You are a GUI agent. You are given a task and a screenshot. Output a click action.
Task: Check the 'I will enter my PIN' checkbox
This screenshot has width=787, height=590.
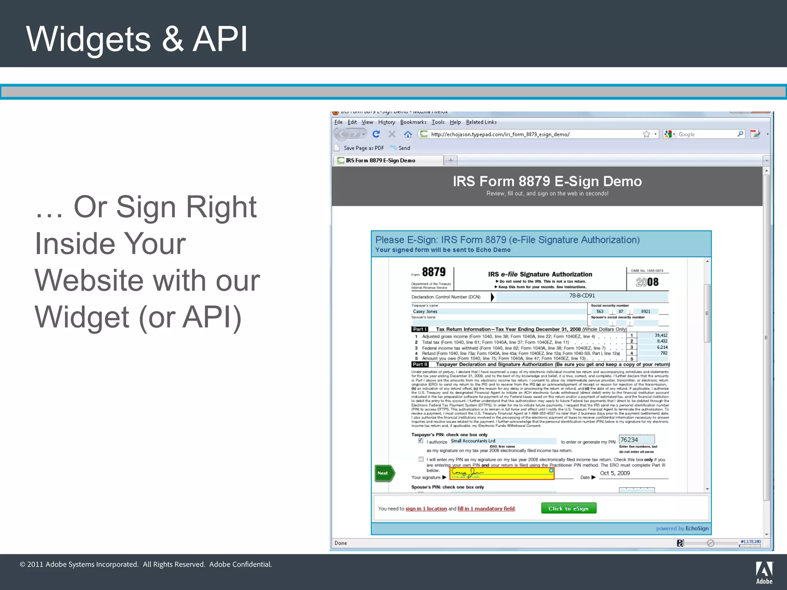point(421,459)
